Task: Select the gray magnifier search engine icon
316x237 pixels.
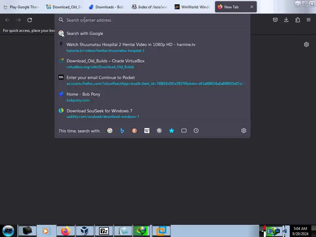Action: [x=159, y=131]
